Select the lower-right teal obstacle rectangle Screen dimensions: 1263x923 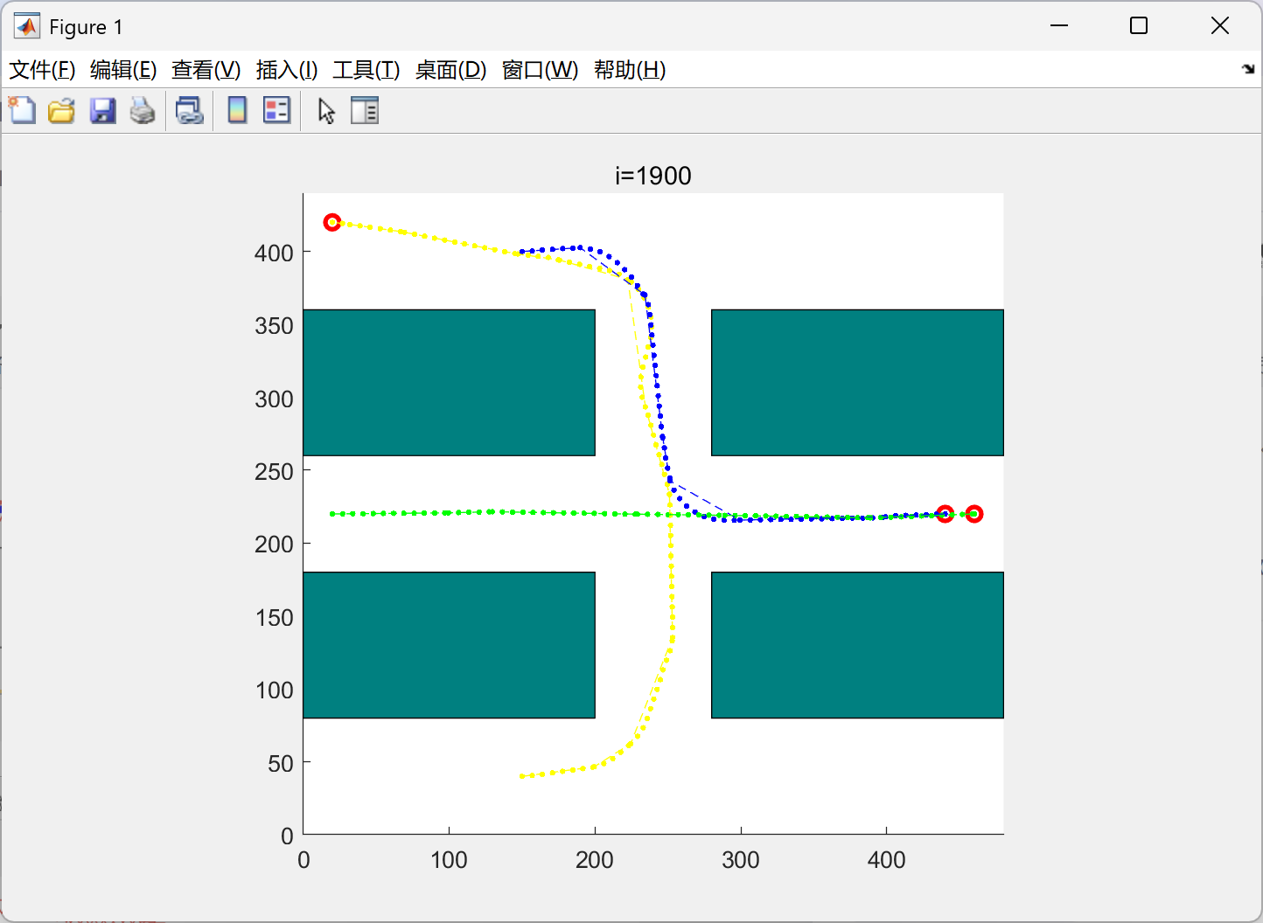pos(857,645)
